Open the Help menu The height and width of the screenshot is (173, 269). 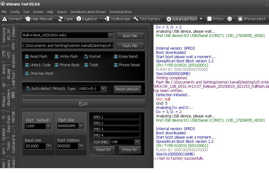[50, 12]
